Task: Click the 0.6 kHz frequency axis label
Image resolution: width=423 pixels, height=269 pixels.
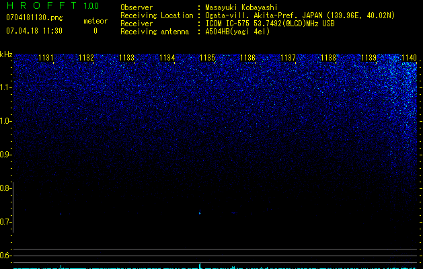Action: point(5,256)
